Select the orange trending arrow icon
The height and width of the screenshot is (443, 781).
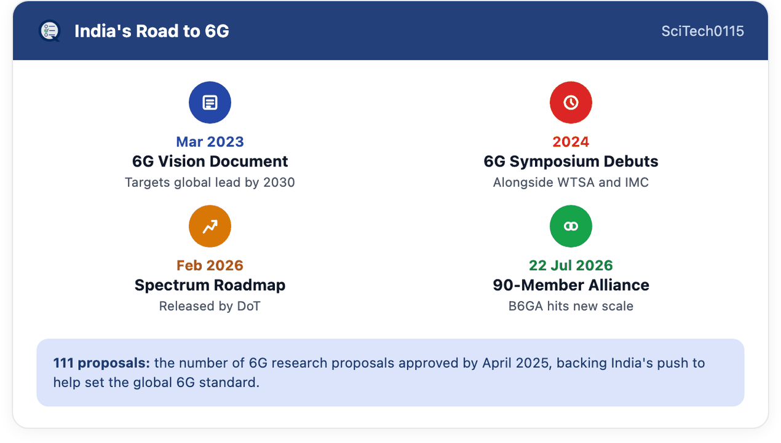tap(210, 227)
